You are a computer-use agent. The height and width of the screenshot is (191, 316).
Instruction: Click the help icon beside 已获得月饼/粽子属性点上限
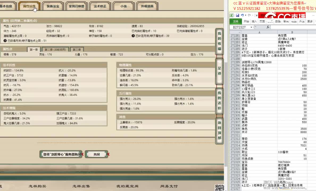click(x=5, y=41)
